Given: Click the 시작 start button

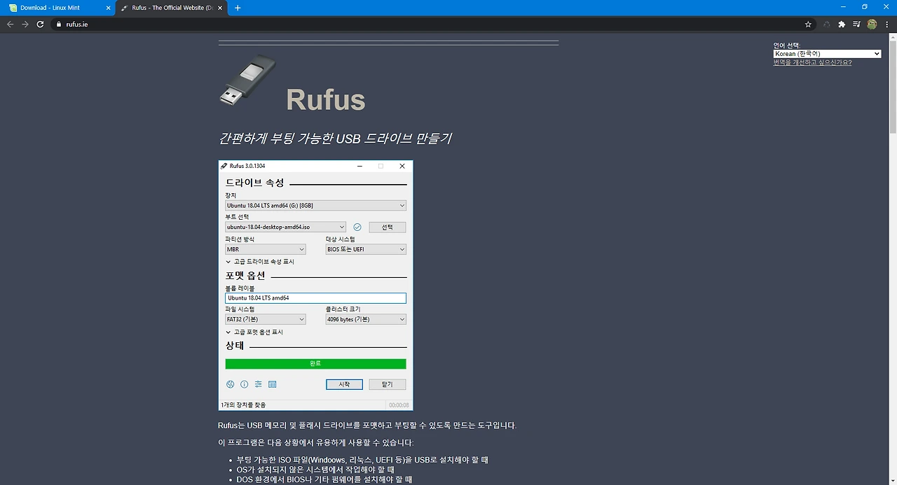Looking at the screenshot, I should 344,384.
